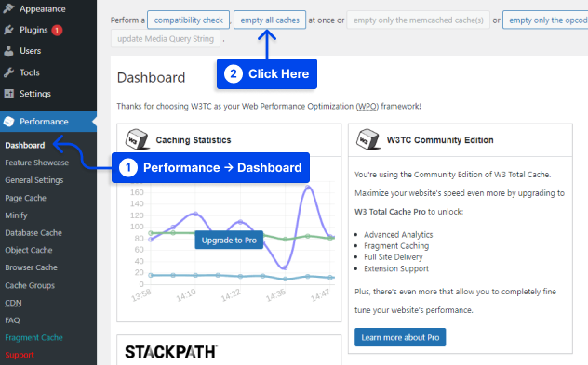Viewport: 588px width, 365px height.
Task: Click the W3 cube icon beside W3TC Community Edition
Action: click(x=367, y=139)
